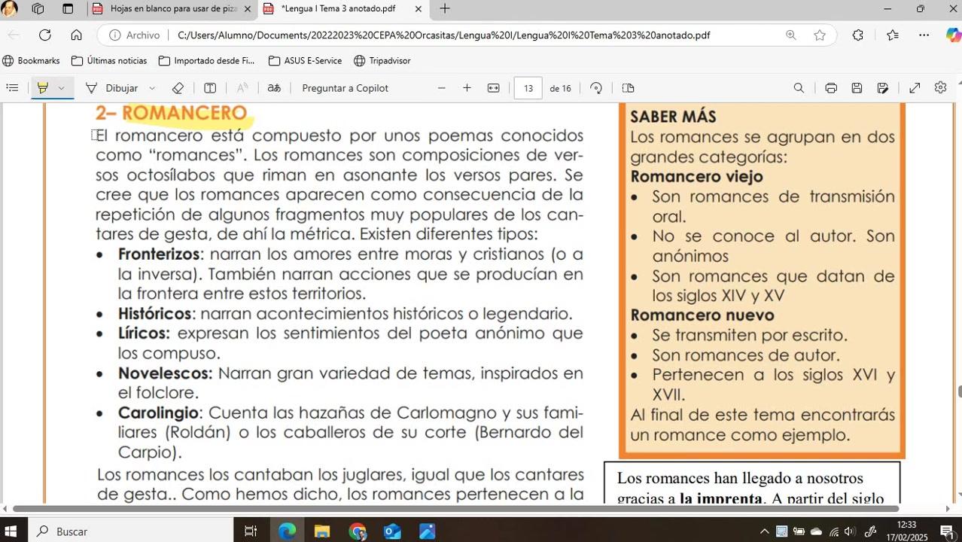Image resolution: width=962 pixels, height=542 pixels.
Task: Open the browser workspaces icon
Action: point(38,9)
